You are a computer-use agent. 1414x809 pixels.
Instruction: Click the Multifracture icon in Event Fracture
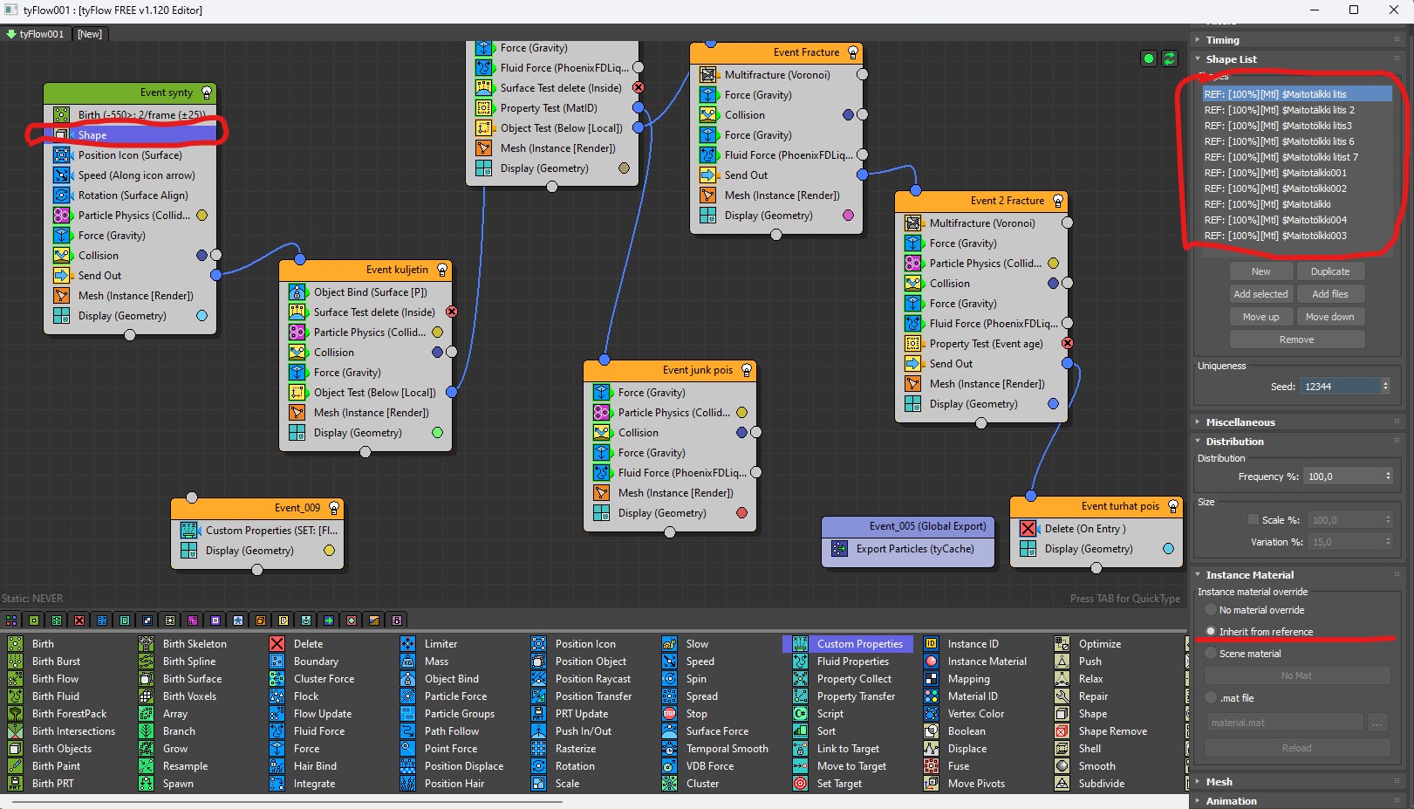(708, 74)
